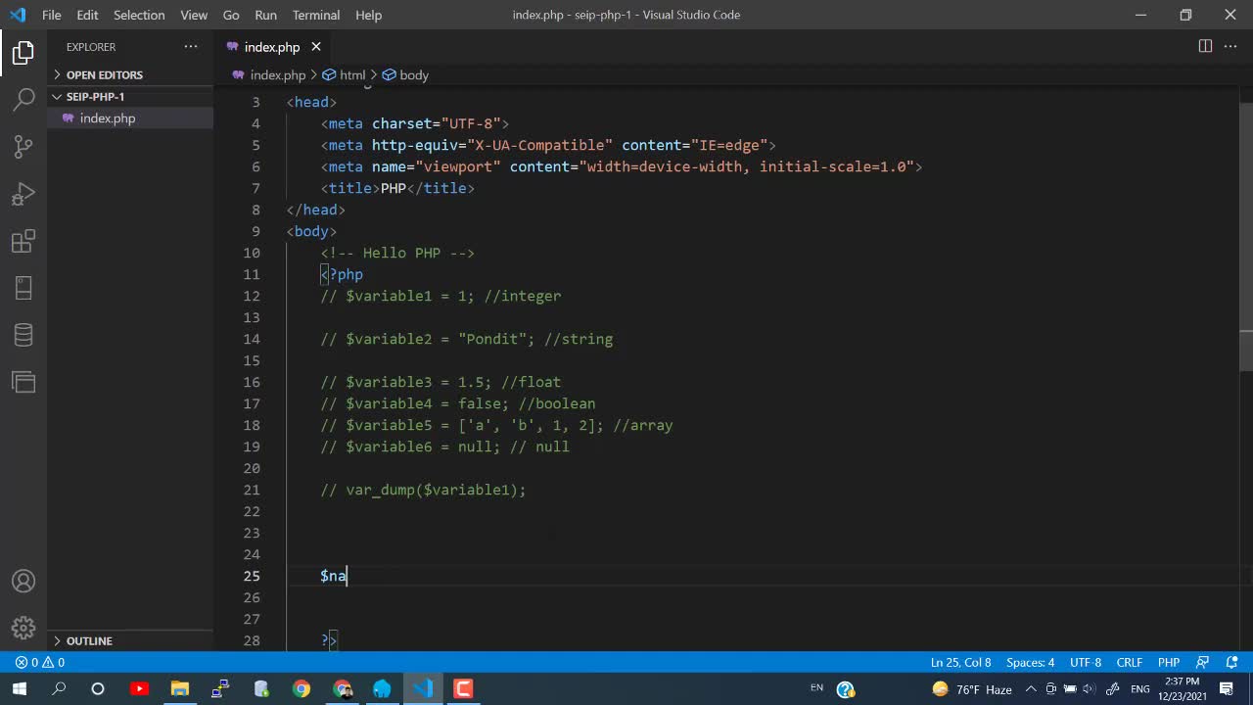The height and width of the screenshot is (705, 1253).
Task: Expand the OPEN EDITORS section
Action: pyautogui.click(x=130, y=74)
